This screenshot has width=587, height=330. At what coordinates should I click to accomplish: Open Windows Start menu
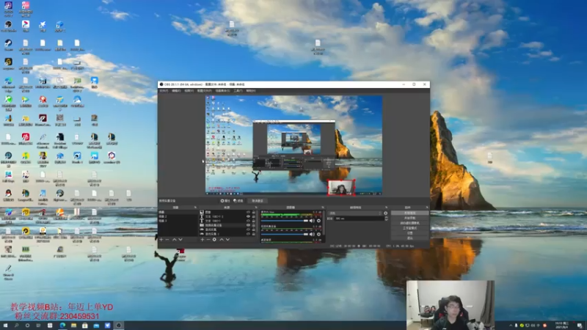coord(5,326)
